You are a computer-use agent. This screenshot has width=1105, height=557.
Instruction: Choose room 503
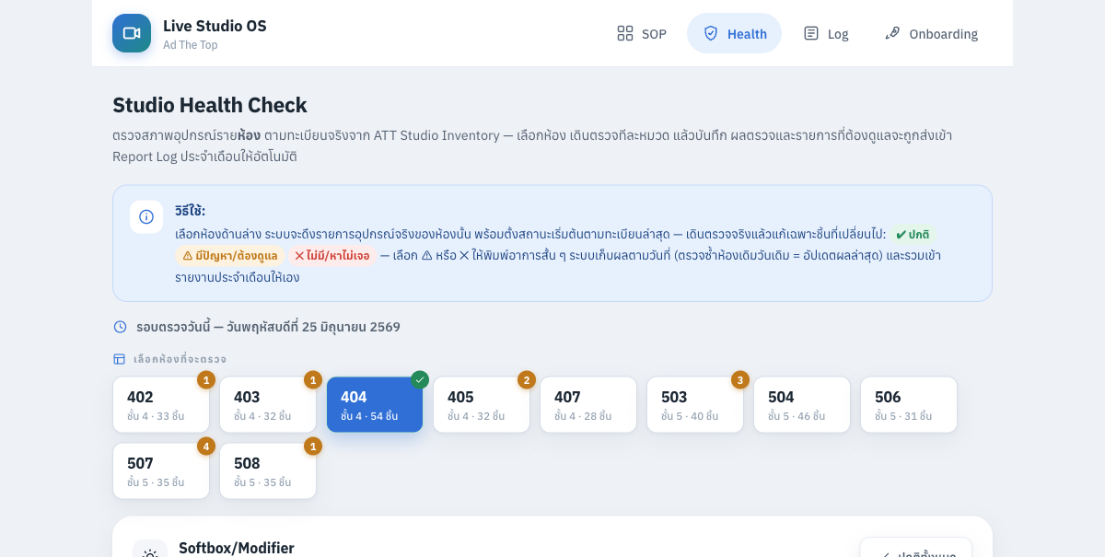(695, 404)
